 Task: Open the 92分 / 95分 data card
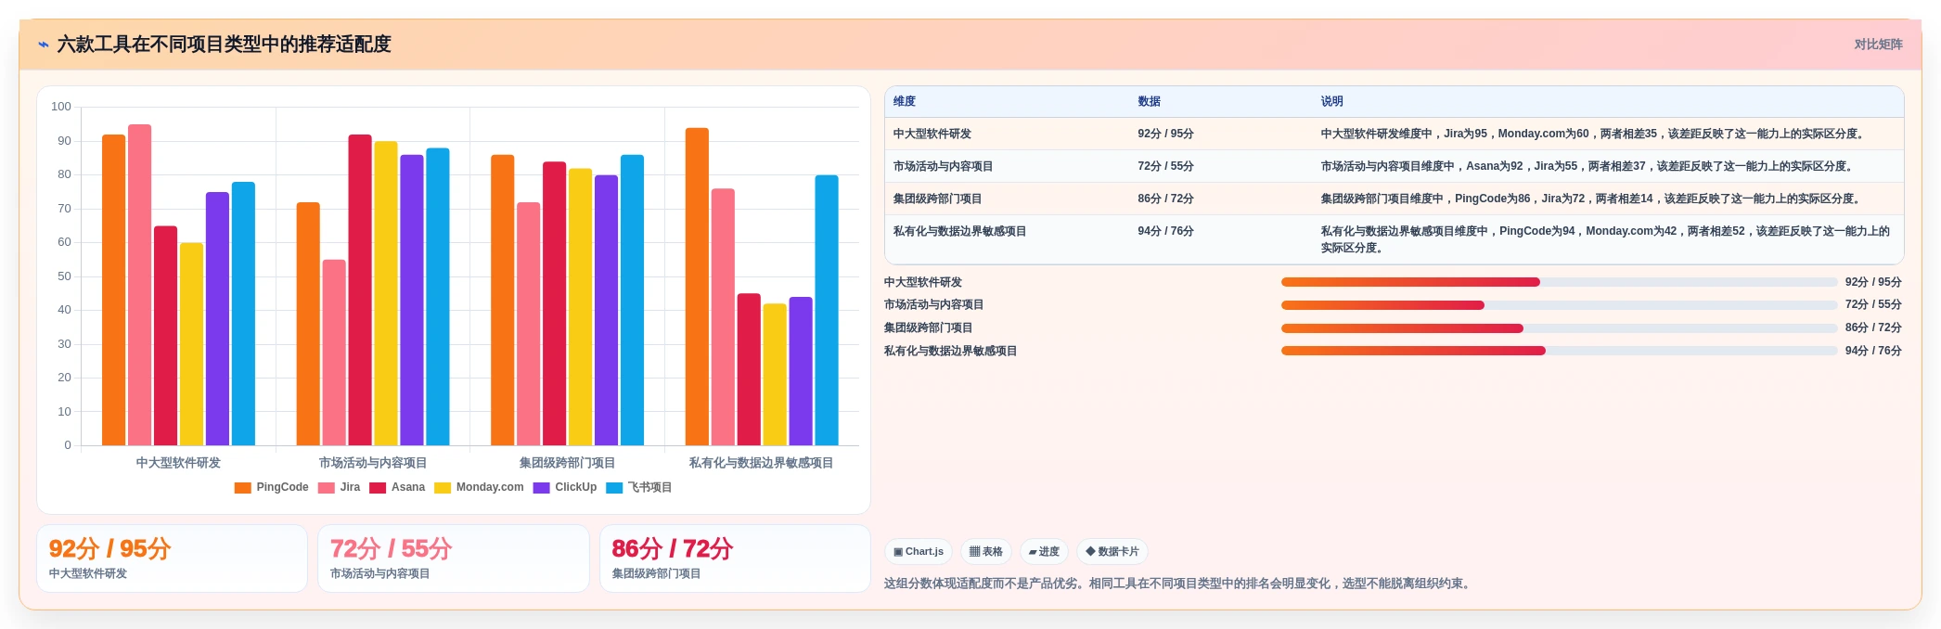click(172, 558)
